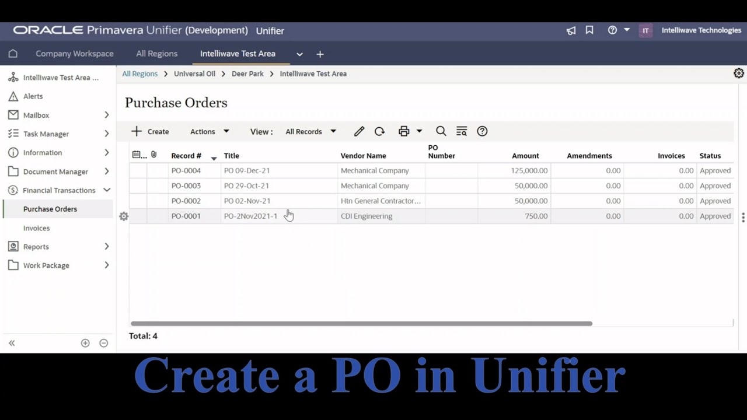
Task: Click the announcements megaphone icon
Action: coord(571,30)
